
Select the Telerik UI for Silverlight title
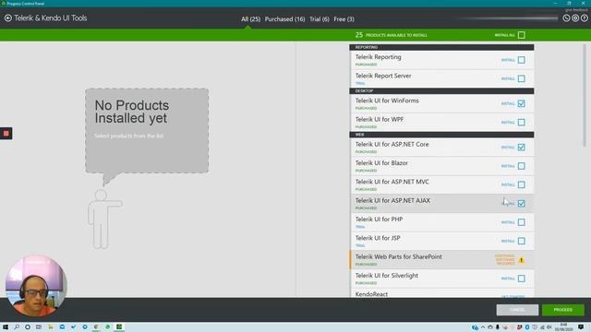pyautogui.click(x=386, y=276)
